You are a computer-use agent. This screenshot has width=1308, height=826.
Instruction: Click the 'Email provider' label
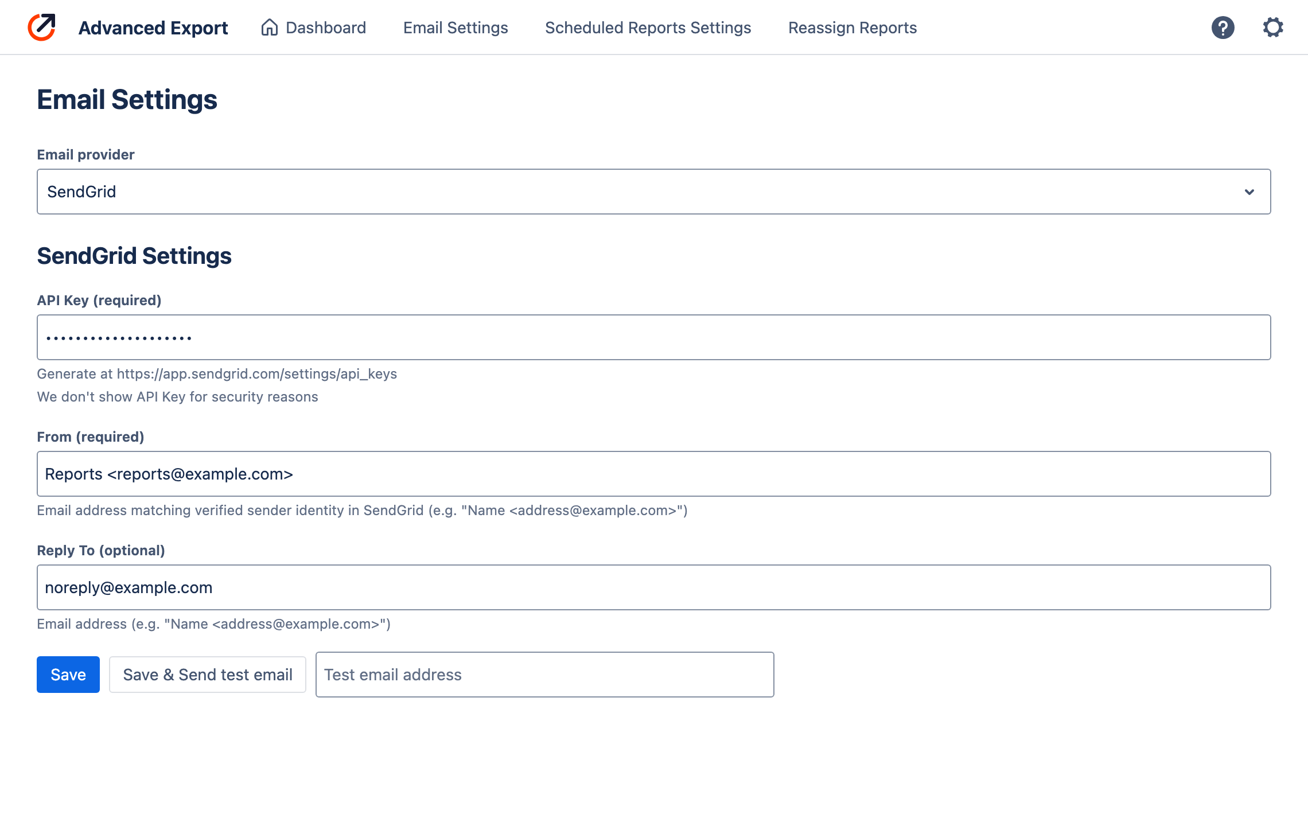(x=86, y=154)
